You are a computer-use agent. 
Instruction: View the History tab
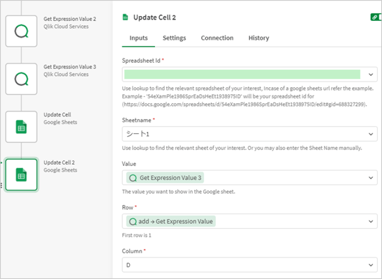click(x=258, y=38)
